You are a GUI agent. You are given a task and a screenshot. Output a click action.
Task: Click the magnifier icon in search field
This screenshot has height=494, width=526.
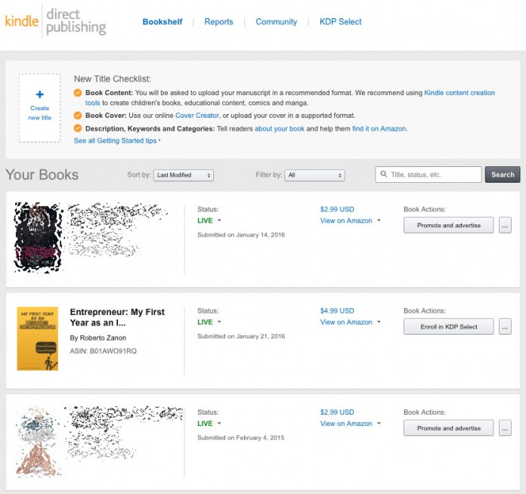coord(384,174)
